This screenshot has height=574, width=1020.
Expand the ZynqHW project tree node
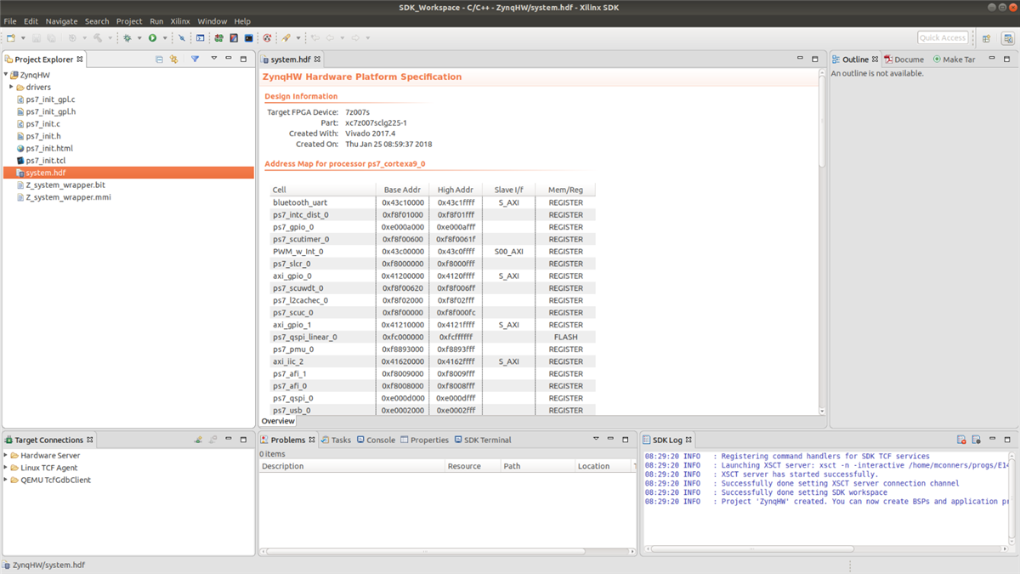point(5,75)
